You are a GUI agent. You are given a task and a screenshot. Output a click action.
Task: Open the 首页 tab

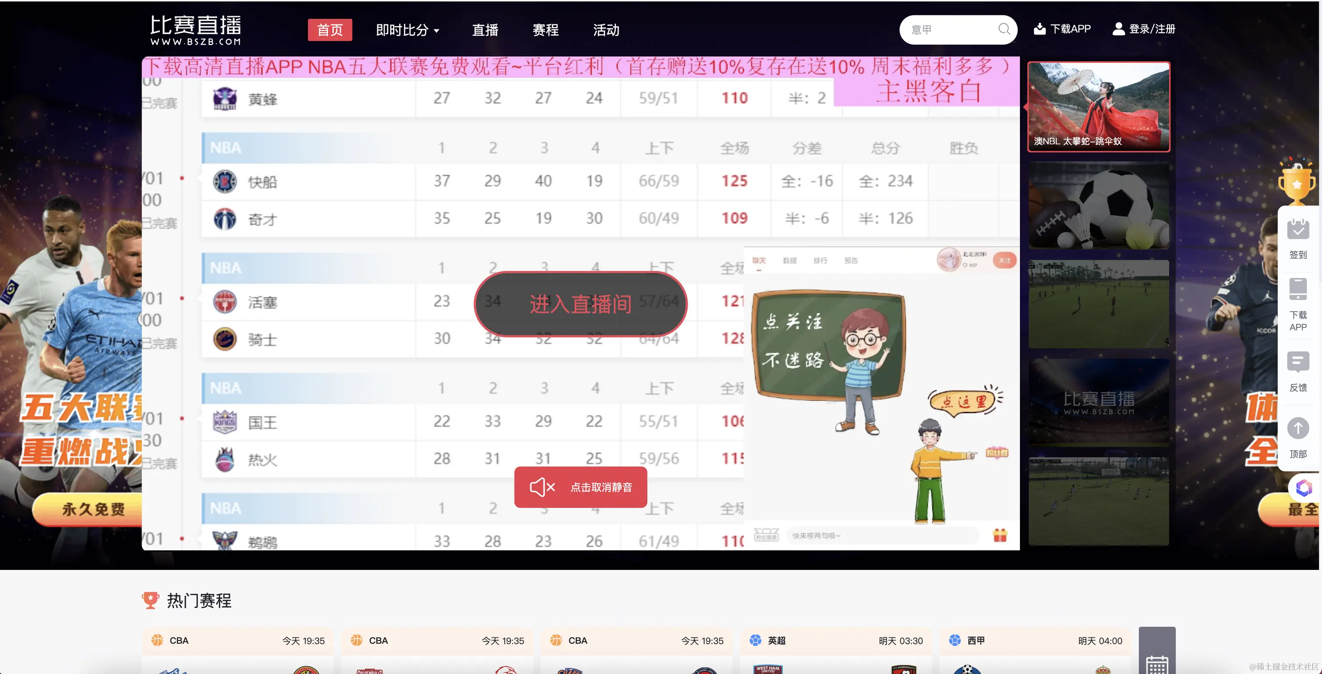click(x=330, y=30)
